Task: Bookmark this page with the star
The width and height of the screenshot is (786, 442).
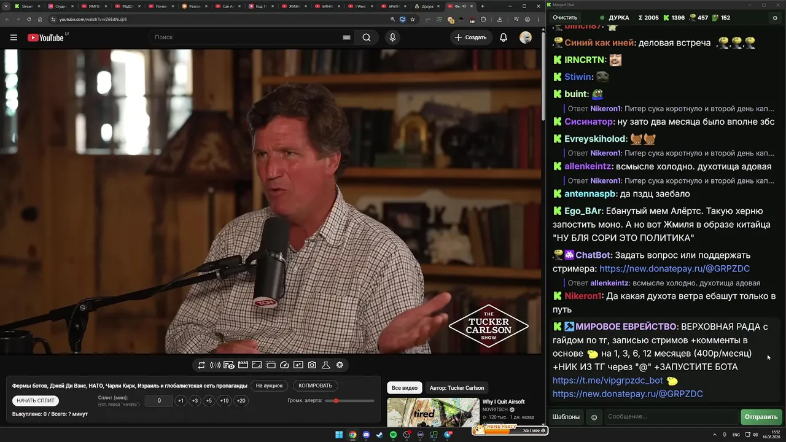Action: point(413,19)
